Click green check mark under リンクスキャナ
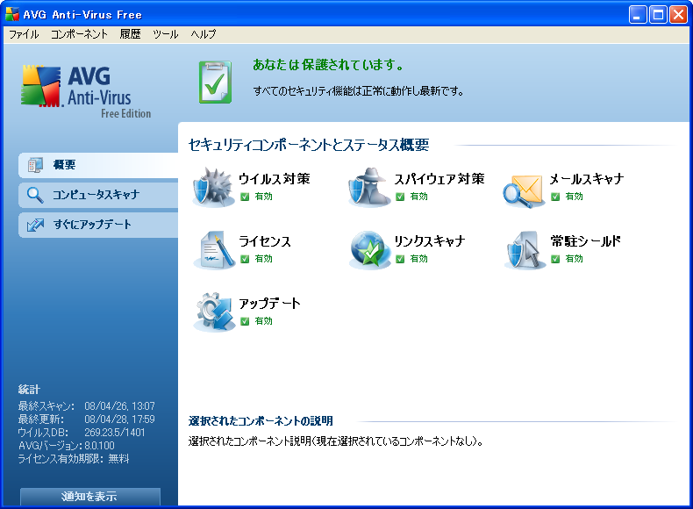This screenshot has height=509, width=693. (400, 259)
